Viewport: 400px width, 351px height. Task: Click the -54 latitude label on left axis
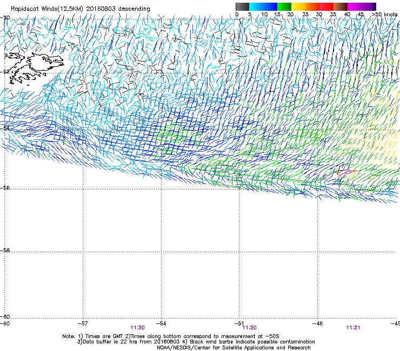coord(5,128)
